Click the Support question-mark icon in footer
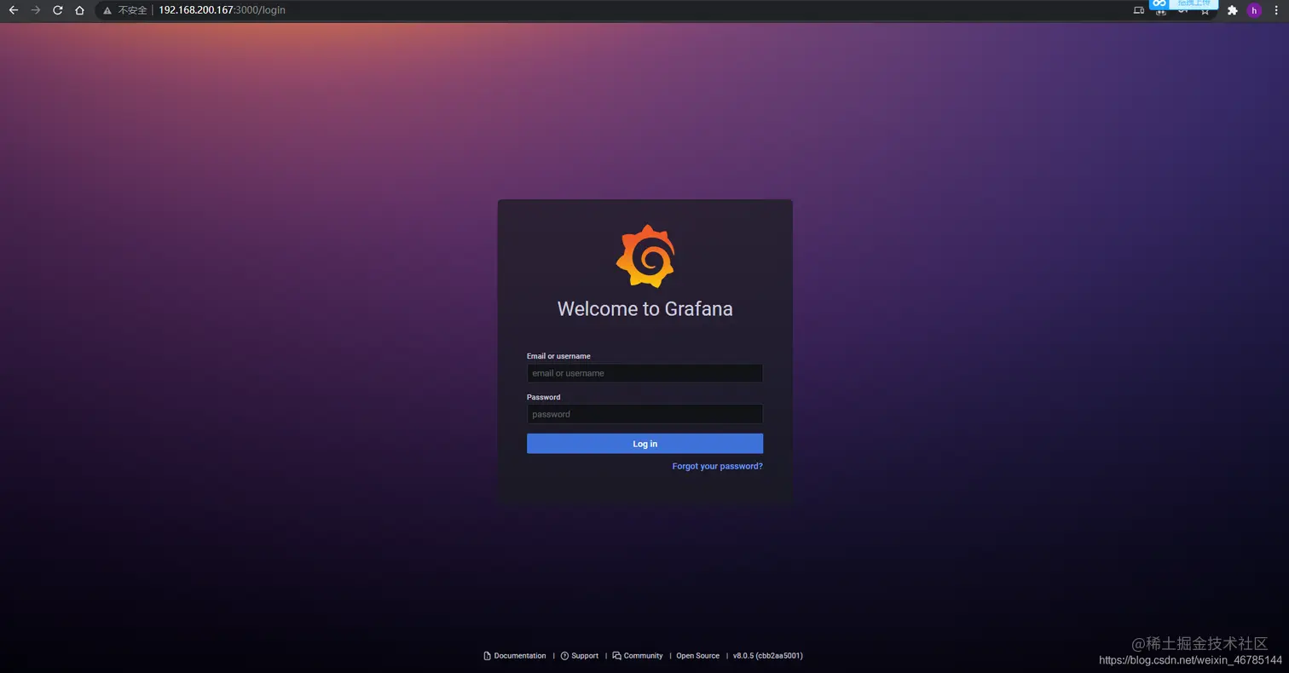This screenshot has height=673, width=1289. 564,656
